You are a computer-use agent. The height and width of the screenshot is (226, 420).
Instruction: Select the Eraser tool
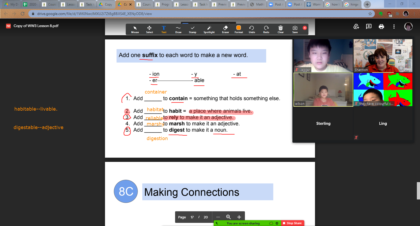[225, 29]
